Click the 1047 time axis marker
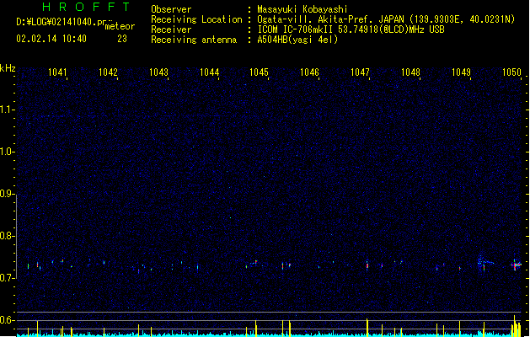This screenshot has height=337, width=530. [x=360, y=72]
